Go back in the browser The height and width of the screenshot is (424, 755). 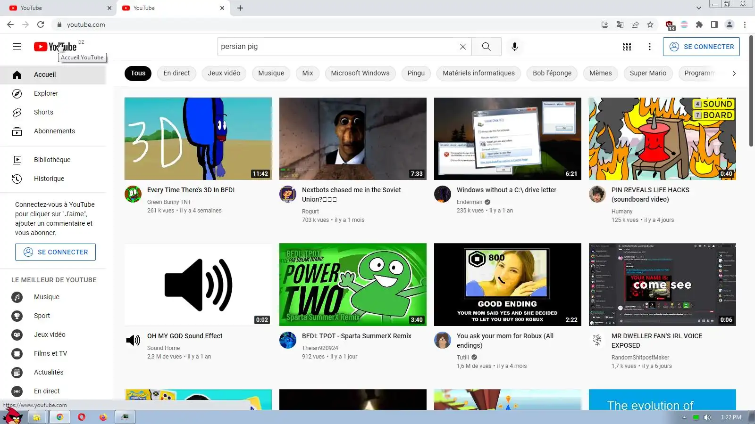[10, 24]
